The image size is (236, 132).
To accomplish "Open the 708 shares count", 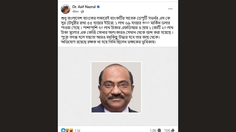I will [167, 131].
